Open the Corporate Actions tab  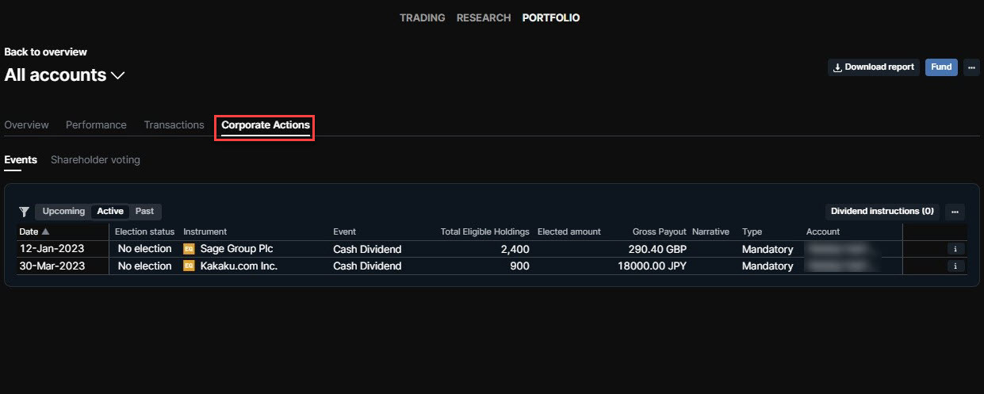[265, 125]
